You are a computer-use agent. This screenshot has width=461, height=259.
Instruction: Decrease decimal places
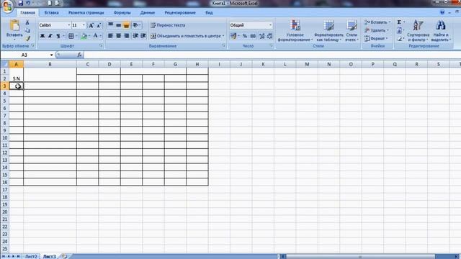tap(269, 36)
